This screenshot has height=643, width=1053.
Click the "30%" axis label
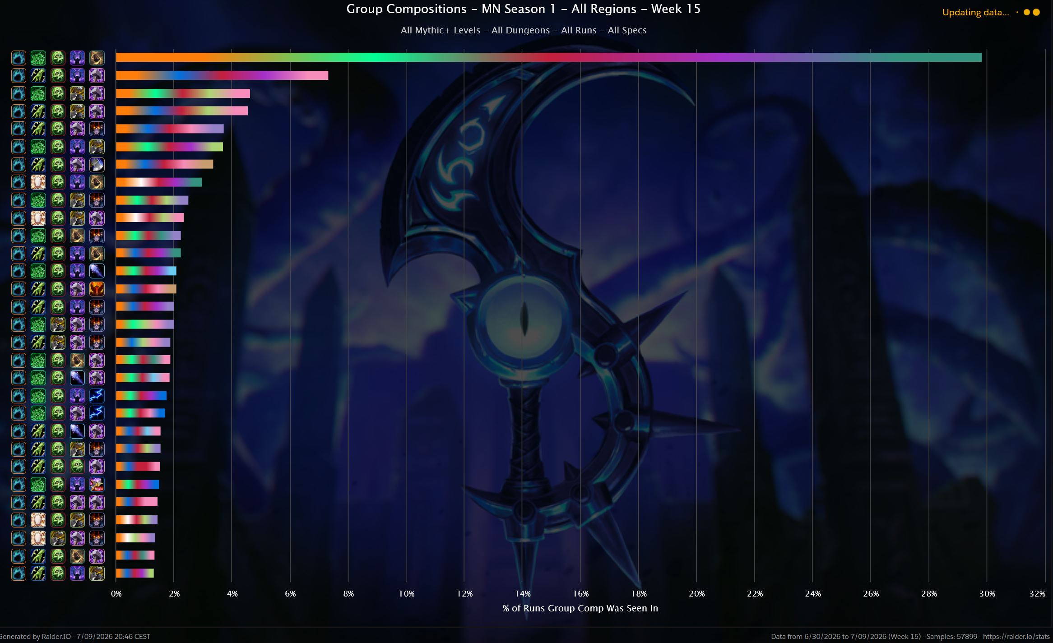[x=987, y=594]
